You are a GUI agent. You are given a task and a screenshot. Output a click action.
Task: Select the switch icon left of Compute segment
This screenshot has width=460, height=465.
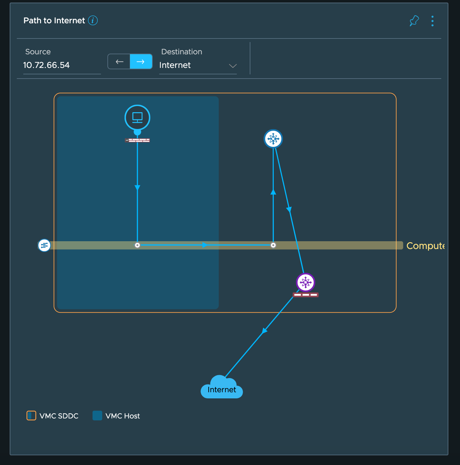(x=44, y=245)
